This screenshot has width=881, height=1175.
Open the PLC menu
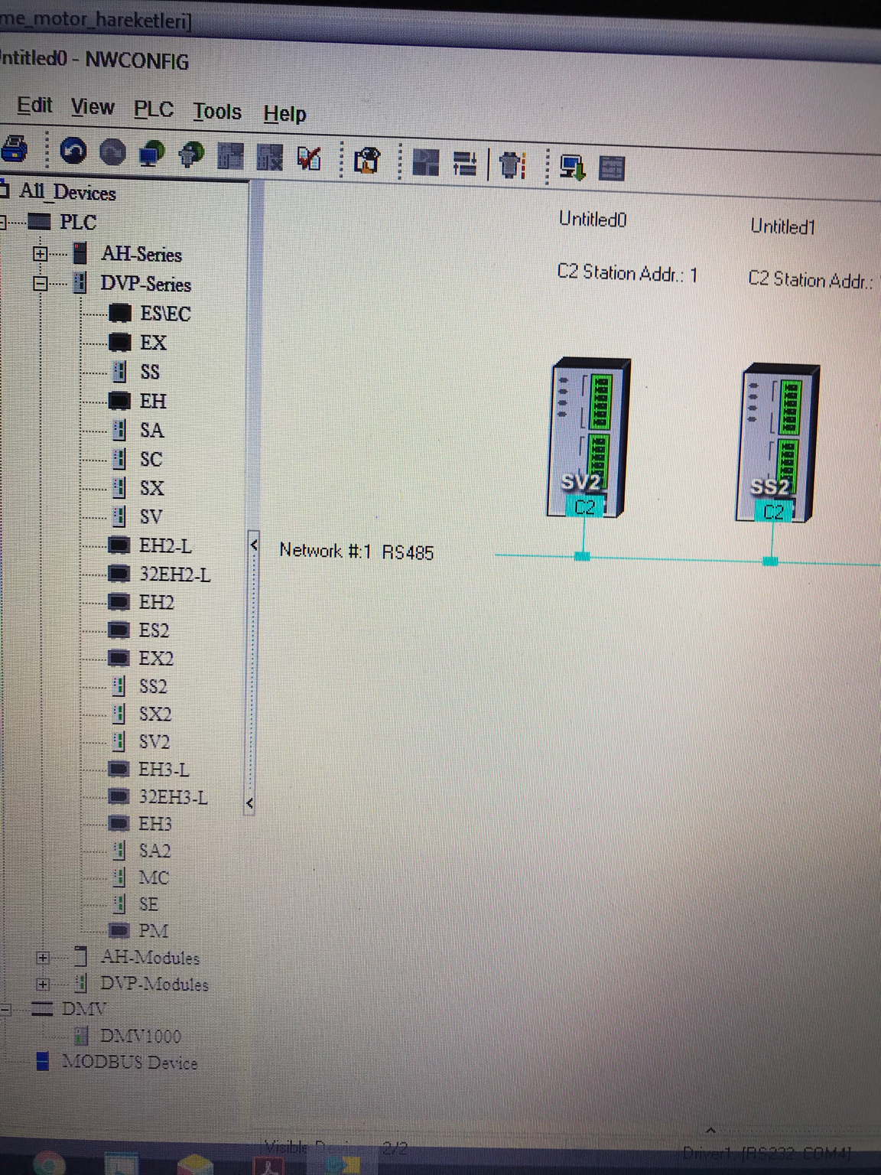154,109
